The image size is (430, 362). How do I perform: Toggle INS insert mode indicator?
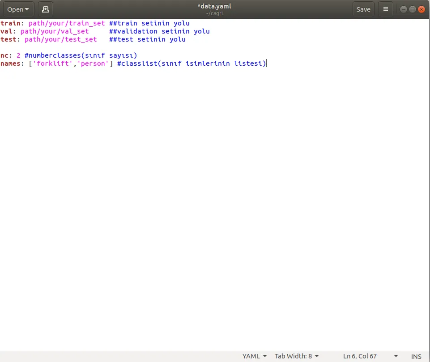[416, 356]
